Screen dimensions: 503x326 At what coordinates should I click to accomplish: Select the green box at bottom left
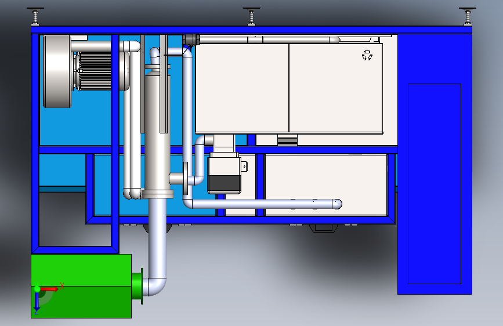click(x=81, y=286)
